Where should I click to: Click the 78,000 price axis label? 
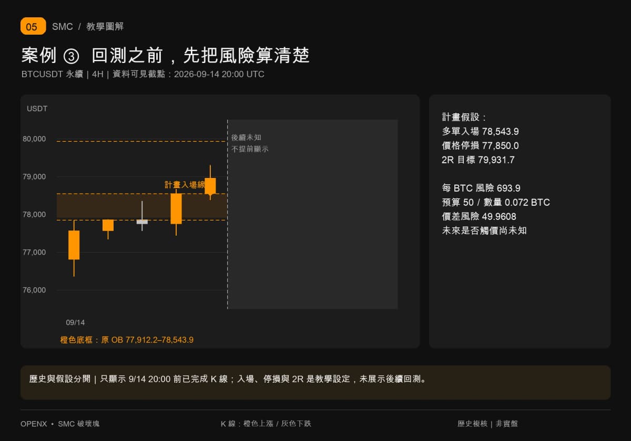click(34, 215)
